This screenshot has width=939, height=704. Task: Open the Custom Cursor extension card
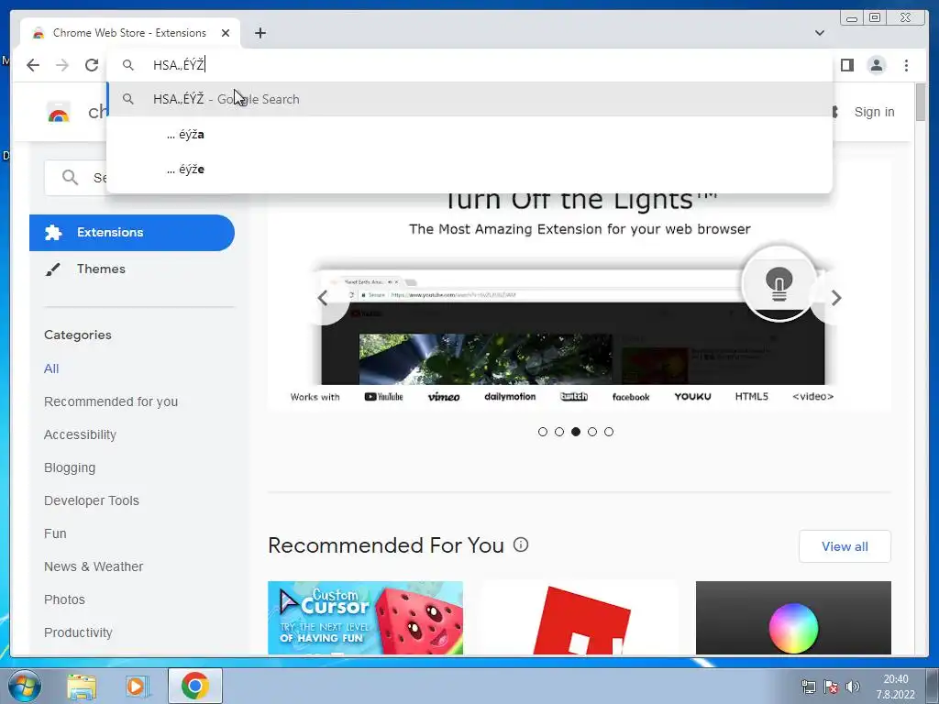pyautogui.click(x=365, y=618)
